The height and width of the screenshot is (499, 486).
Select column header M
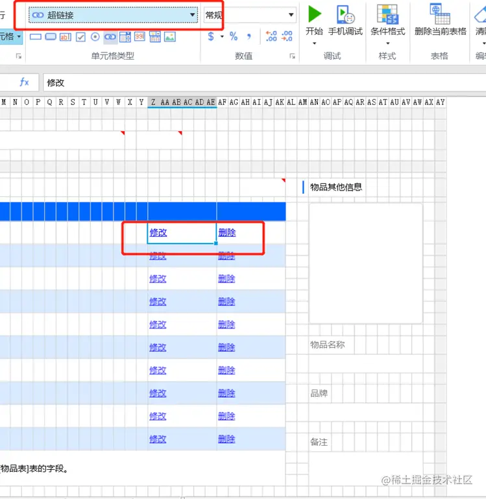pyautogui.click(x=4, y=102)
